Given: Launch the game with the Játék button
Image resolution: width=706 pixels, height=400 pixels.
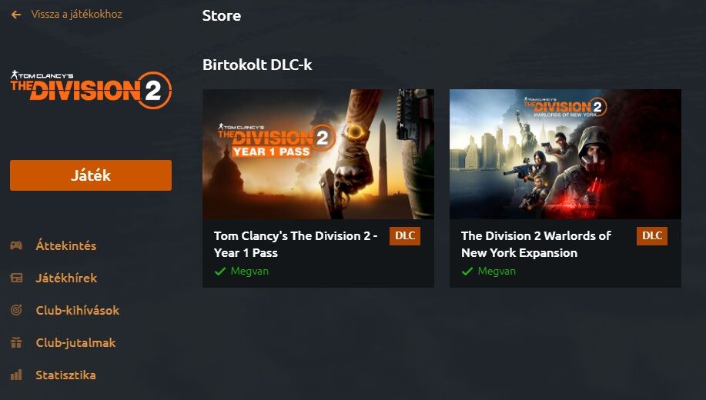Looking at the screenshot, I should coord(91,175).
